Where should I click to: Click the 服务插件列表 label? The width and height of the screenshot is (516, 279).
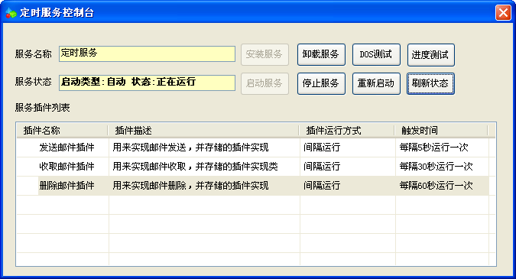43,108
